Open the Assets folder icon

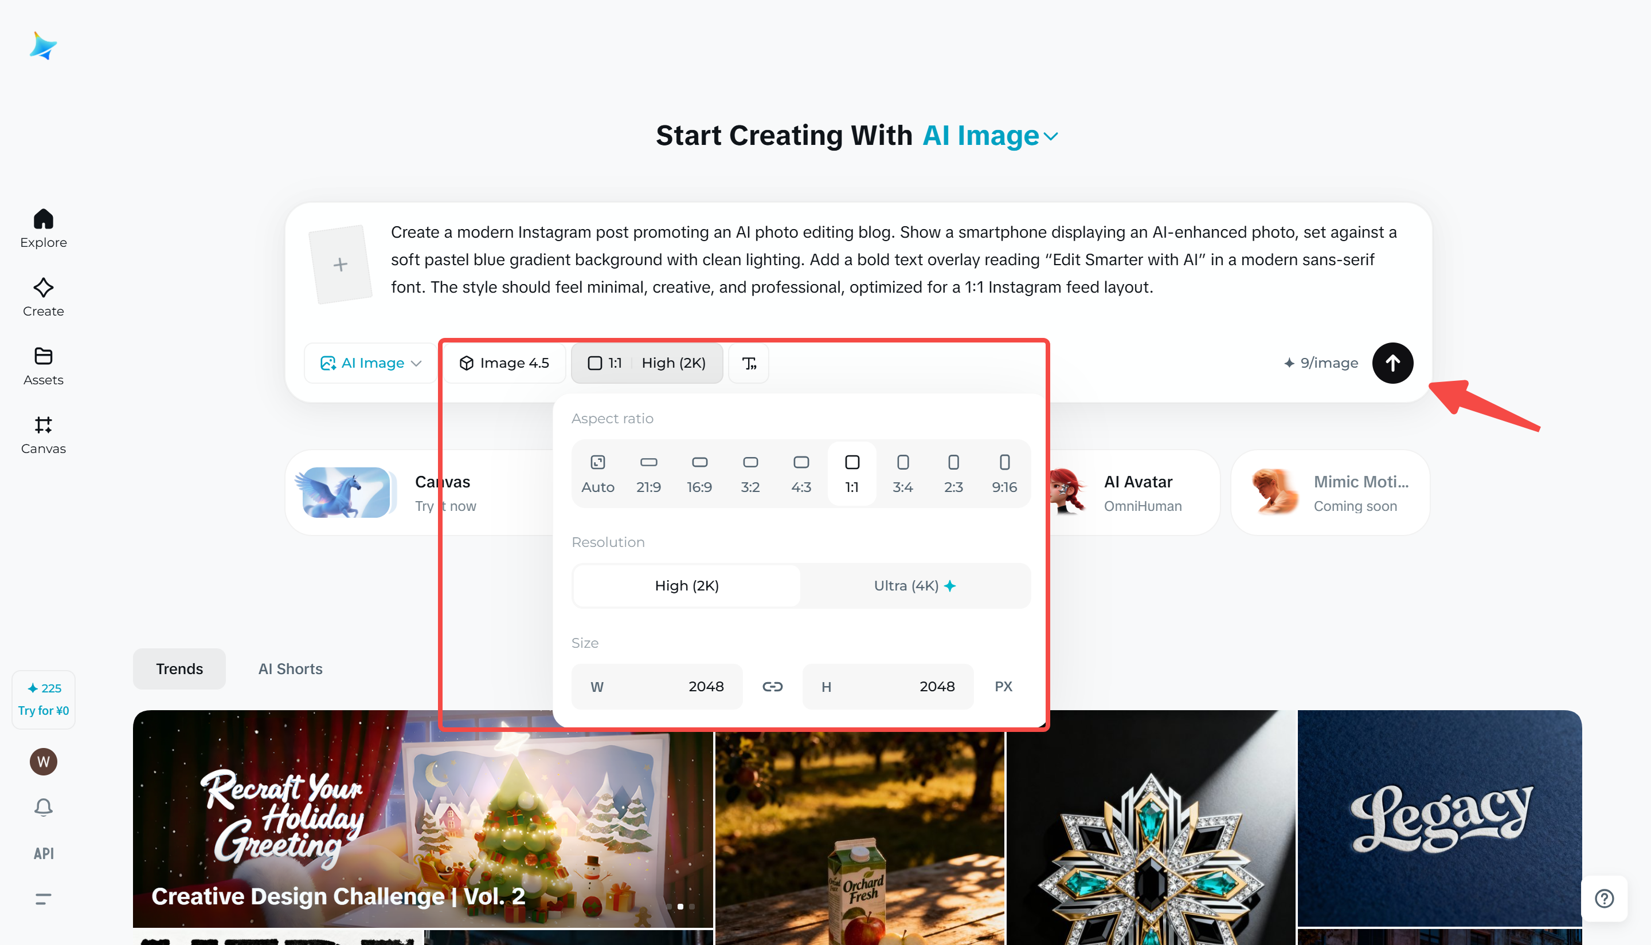[44, 356]
